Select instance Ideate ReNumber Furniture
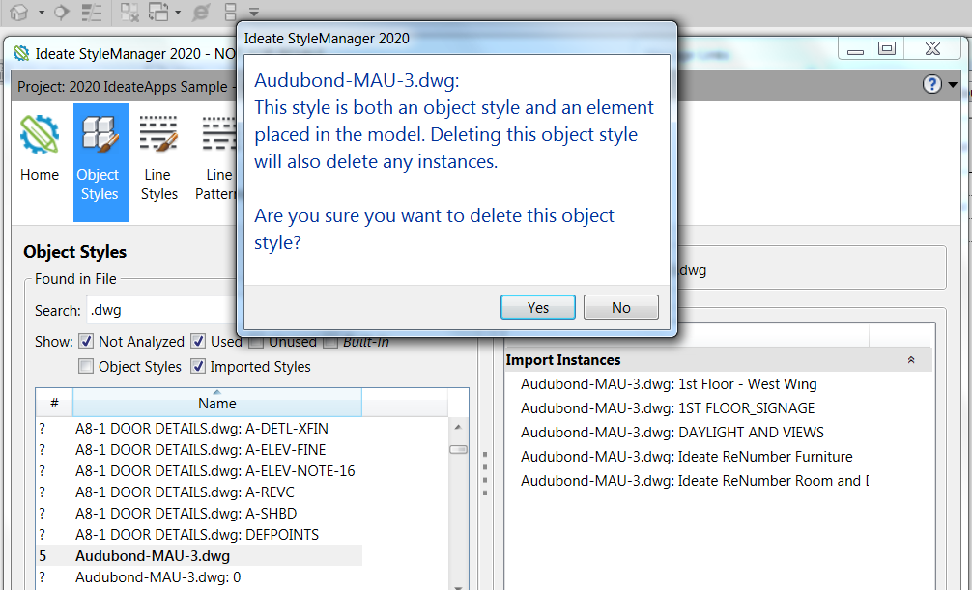This screenshot has width=972, height=590. pos(686,457)
